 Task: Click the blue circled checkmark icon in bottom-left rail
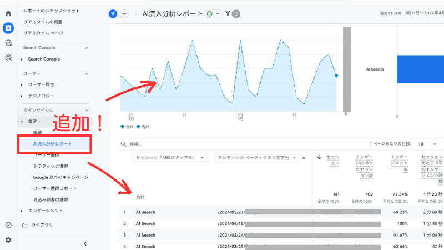[x=8, y=225]
